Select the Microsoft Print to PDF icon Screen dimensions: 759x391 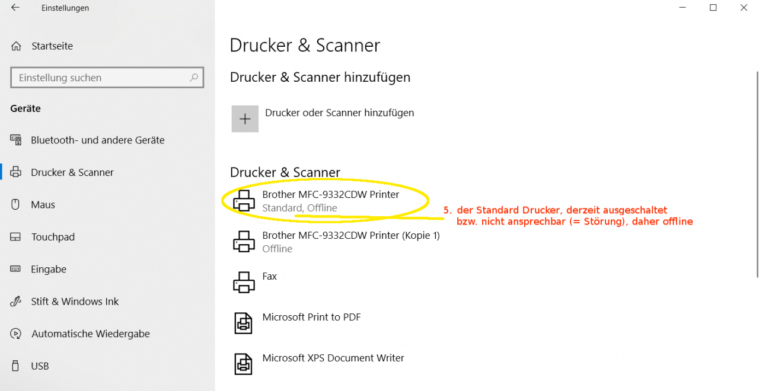(x=244, y=323)
